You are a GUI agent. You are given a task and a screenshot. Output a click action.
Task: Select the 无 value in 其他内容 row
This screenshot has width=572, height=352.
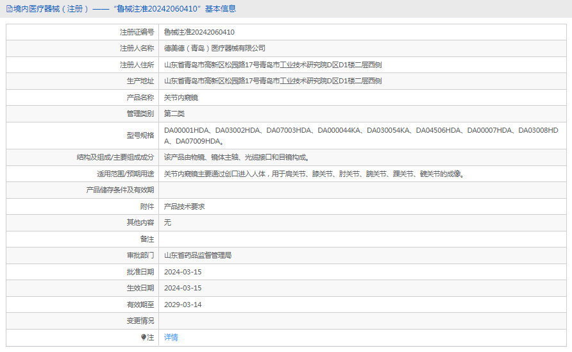[167, 222]
